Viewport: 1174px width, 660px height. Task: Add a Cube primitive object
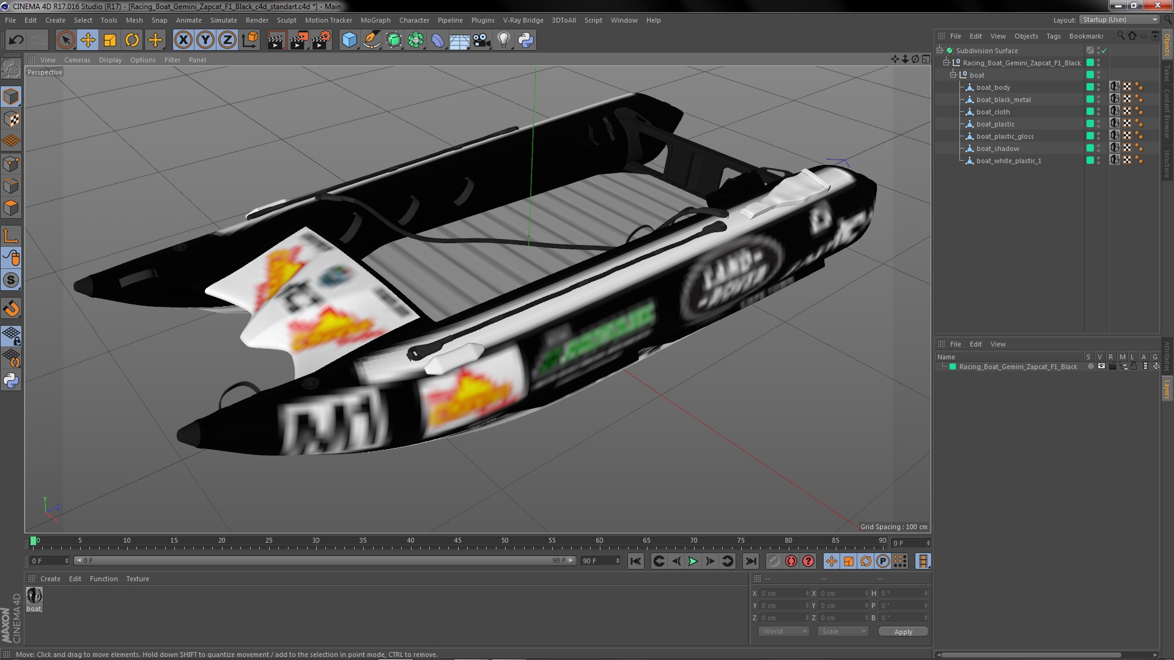pos(349,40)
